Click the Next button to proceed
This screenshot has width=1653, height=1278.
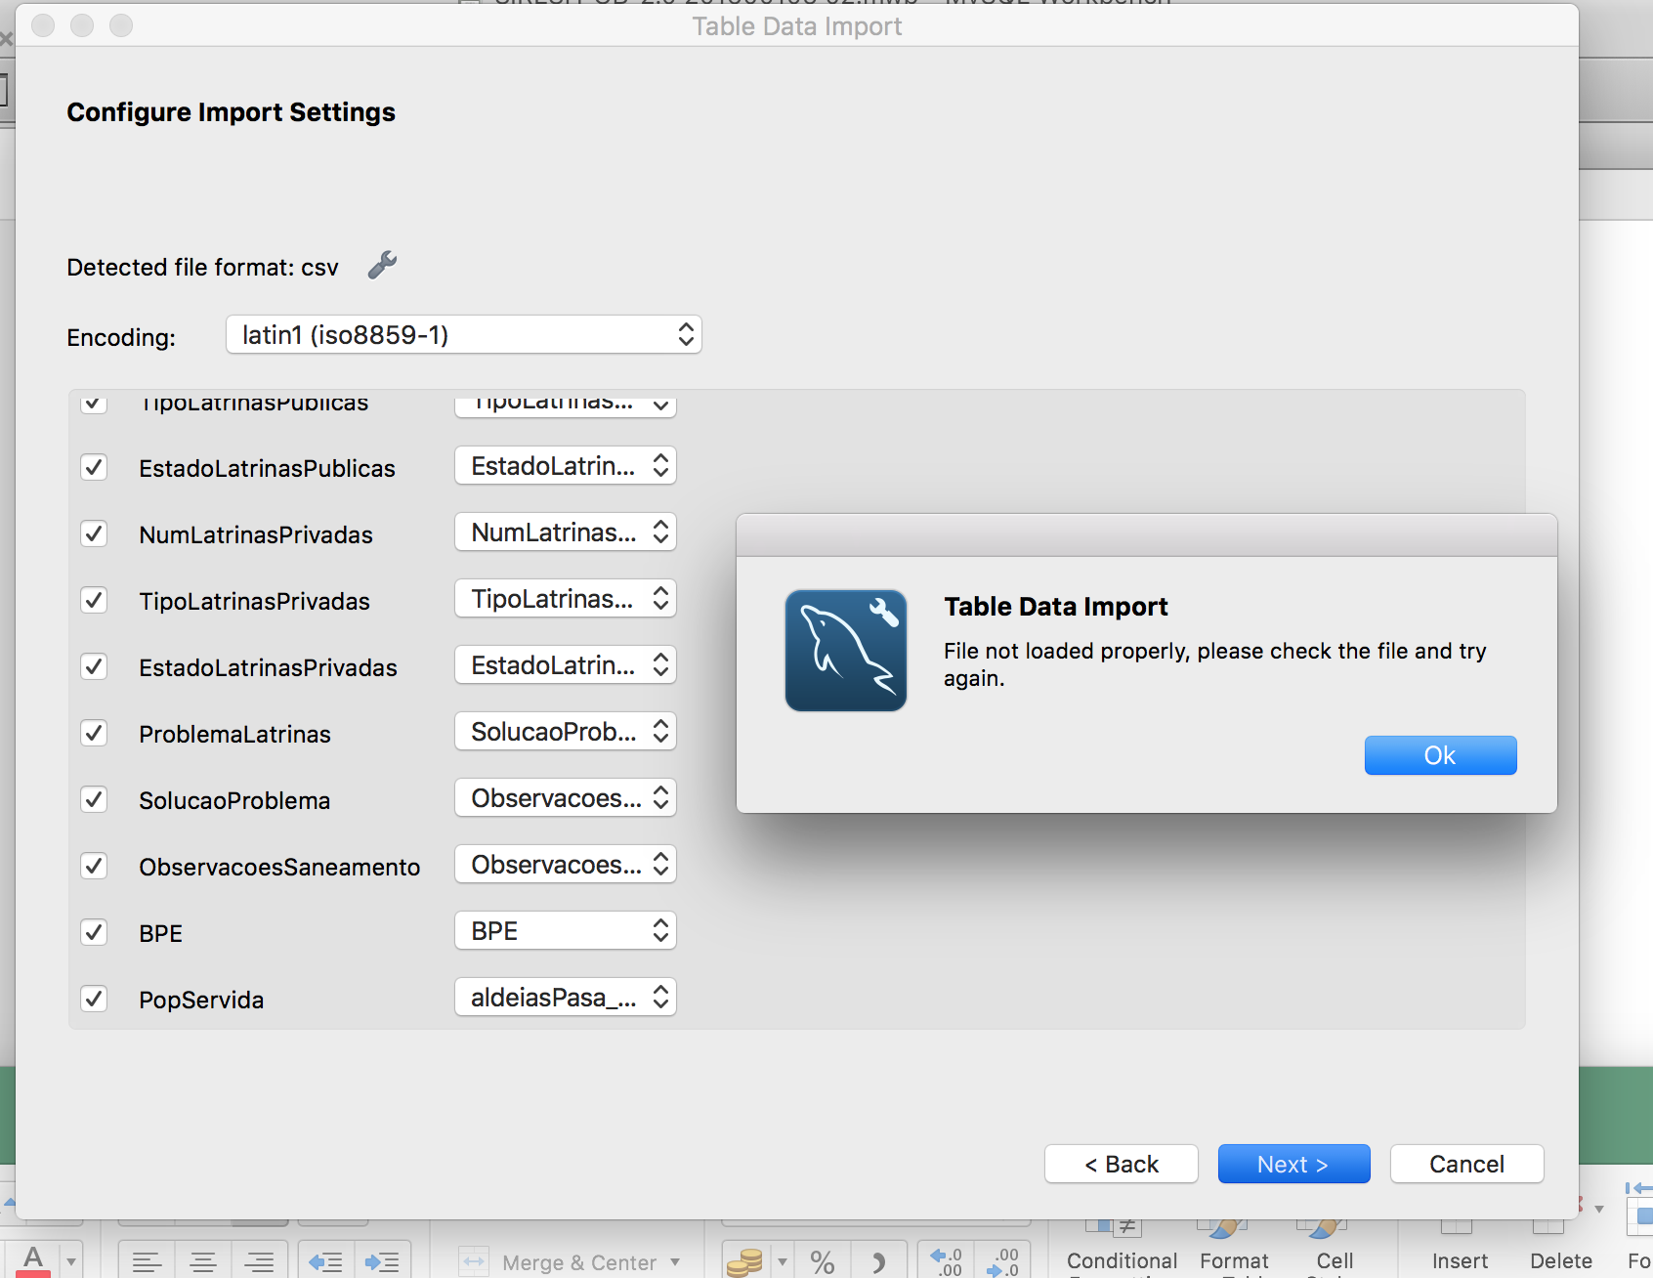pos(1293,1164)
